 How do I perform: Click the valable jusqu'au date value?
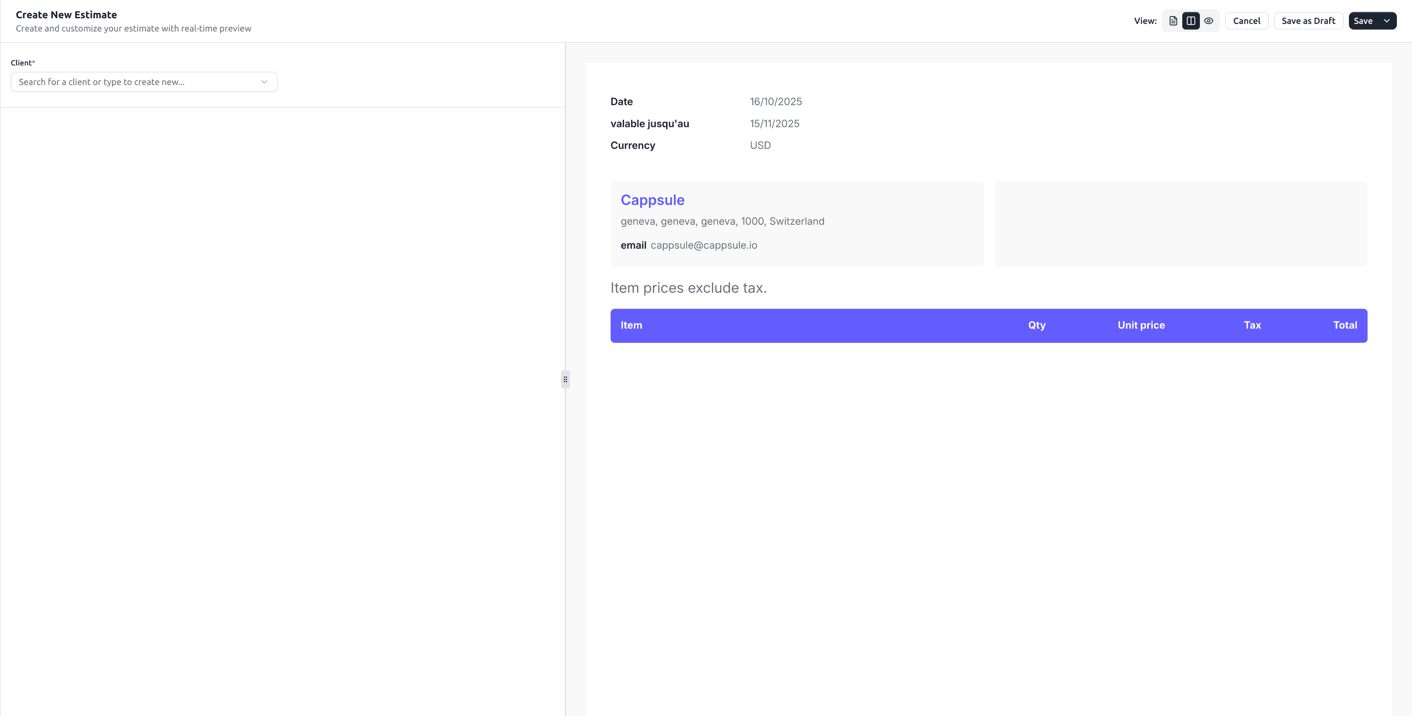774,123
